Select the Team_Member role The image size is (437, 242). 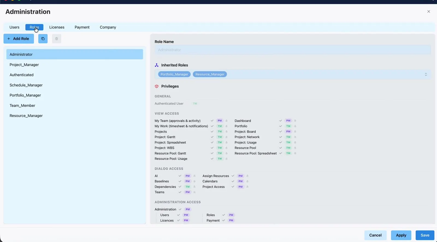click(x=75, y=106)
